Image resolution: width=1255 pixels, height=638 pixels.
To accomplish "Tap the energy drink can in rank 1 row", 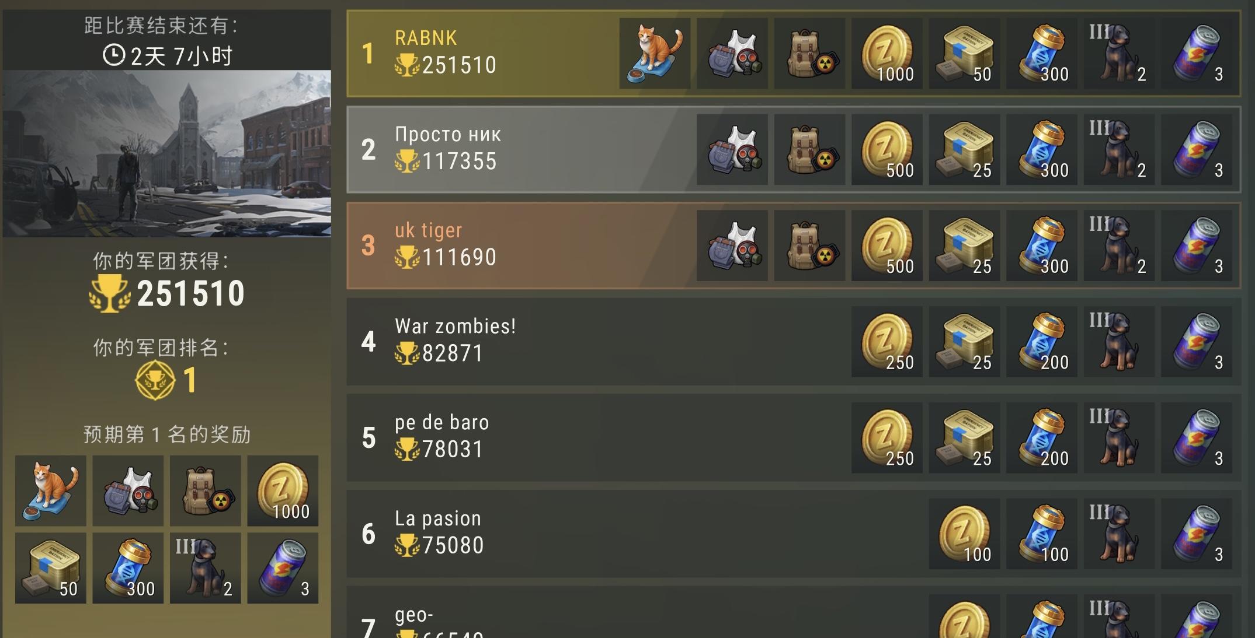I will (1197, 53).
